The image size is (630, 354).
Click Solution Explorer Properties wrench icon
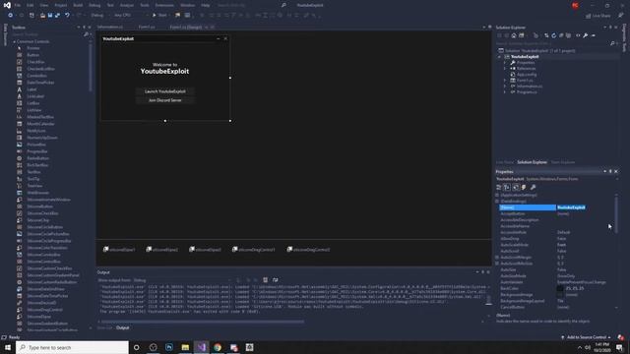[x=586, y=35]
